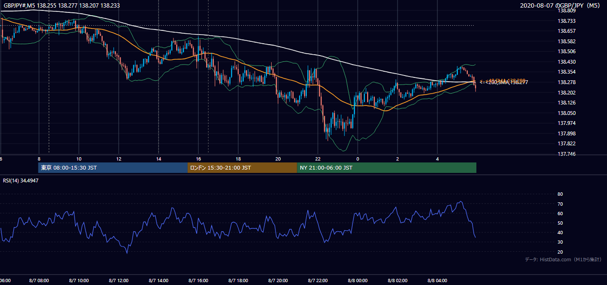Screen dimensions: 607x285
Task: Click price level 138.430 on axis
Action: [567, 62]
